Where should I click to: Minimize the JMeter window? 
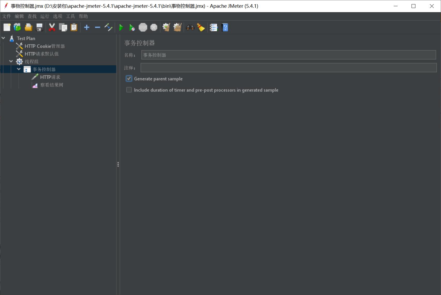pos(396,6)
